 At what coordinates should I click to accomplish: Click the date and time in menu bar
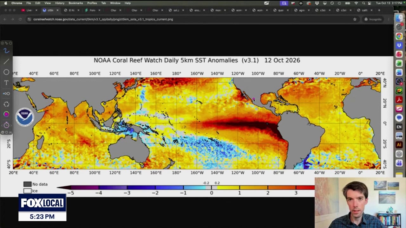point(389,3)
